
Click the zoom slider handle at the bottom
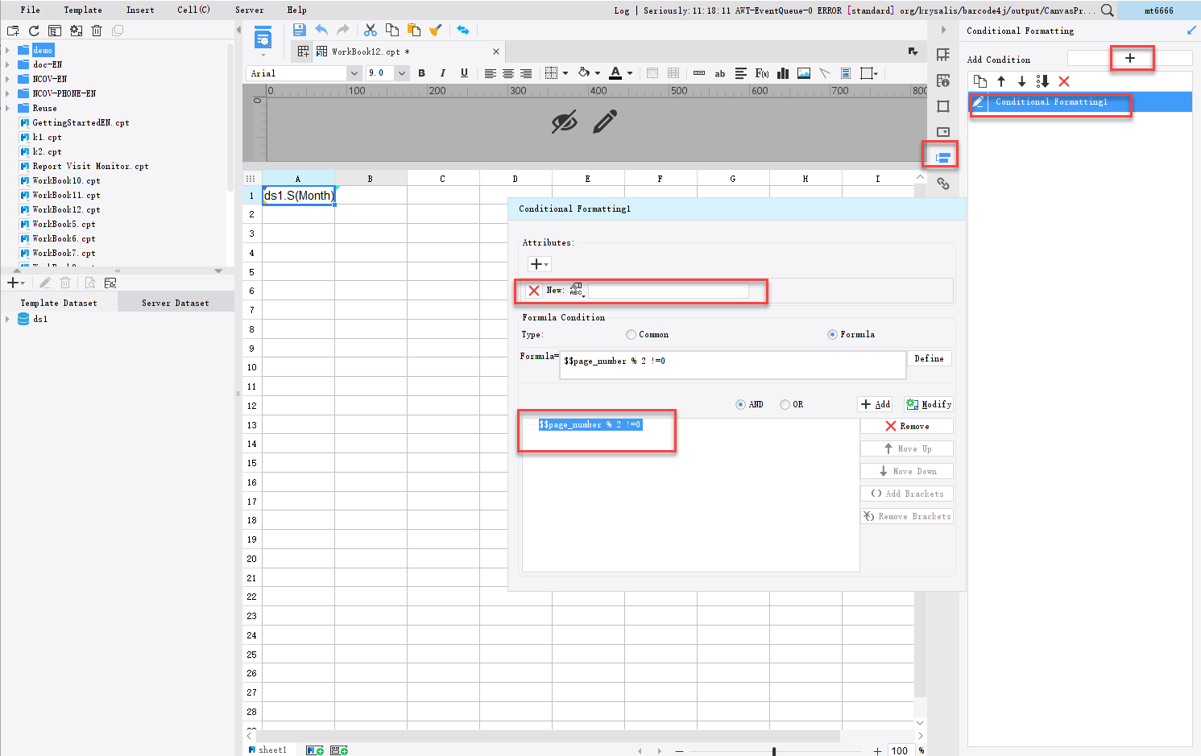tap(774, 751)
